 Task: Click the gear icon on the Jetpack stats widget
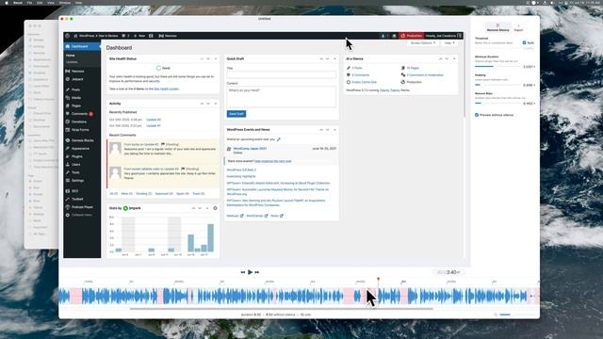(216, 208)
